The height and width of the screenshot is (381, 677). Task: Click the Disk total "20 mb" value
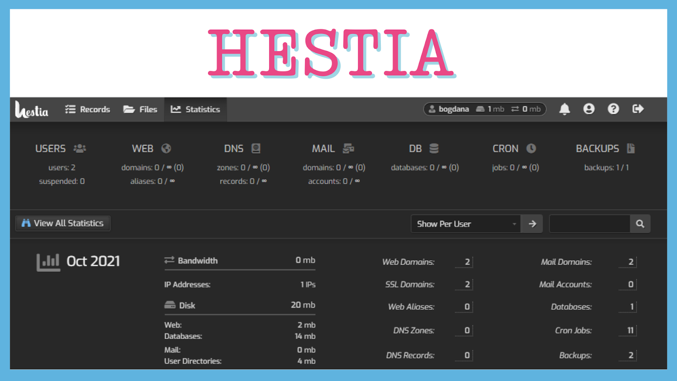coord(303,305)
